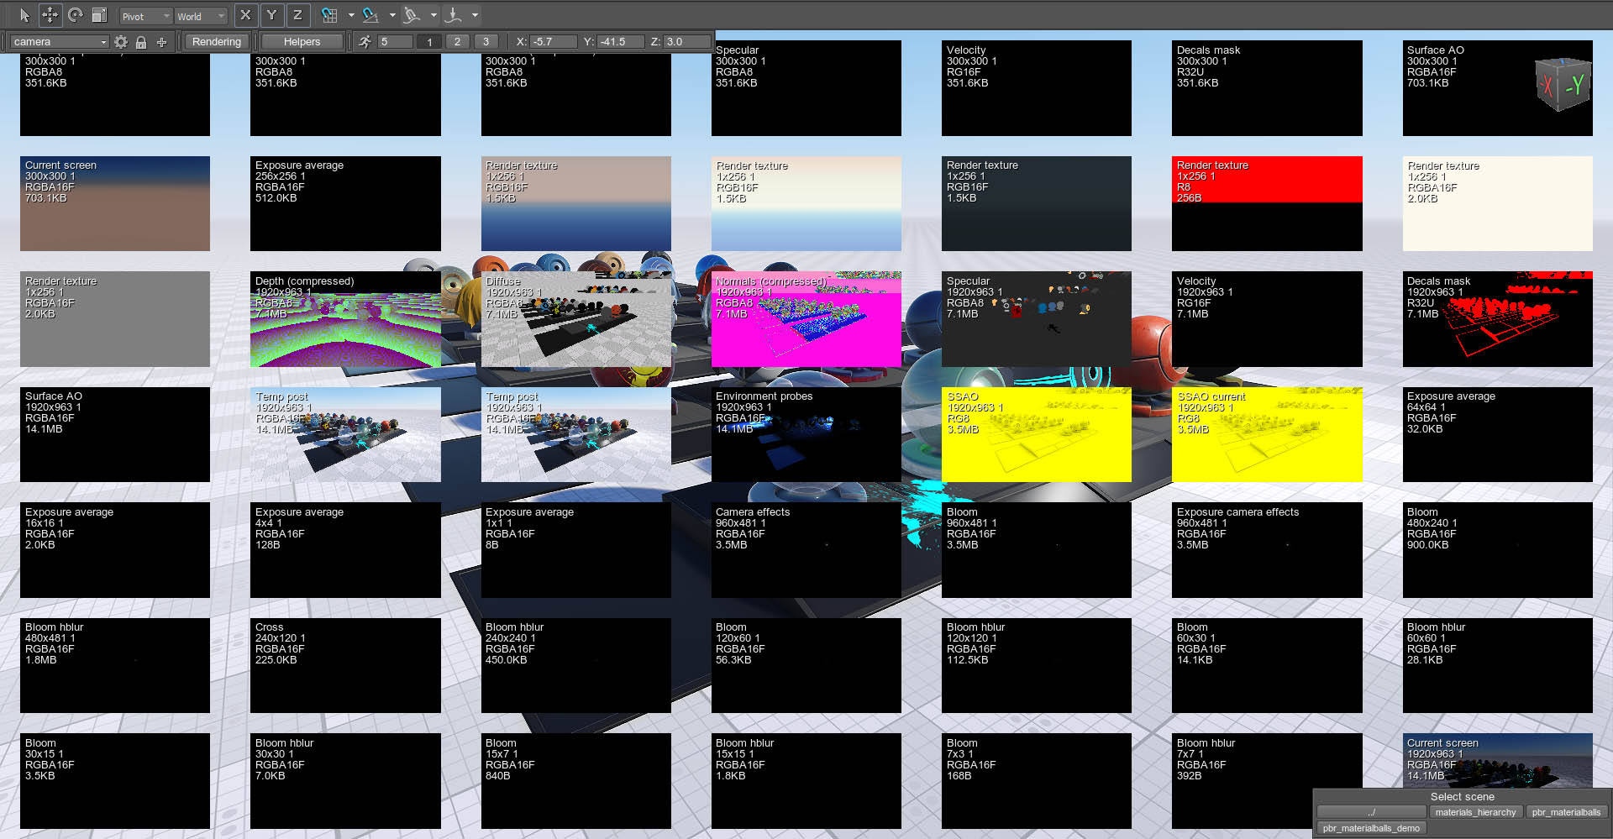Open the World coordinate space dropdown
Screen dimensions: 1613x839
point(200,16)
